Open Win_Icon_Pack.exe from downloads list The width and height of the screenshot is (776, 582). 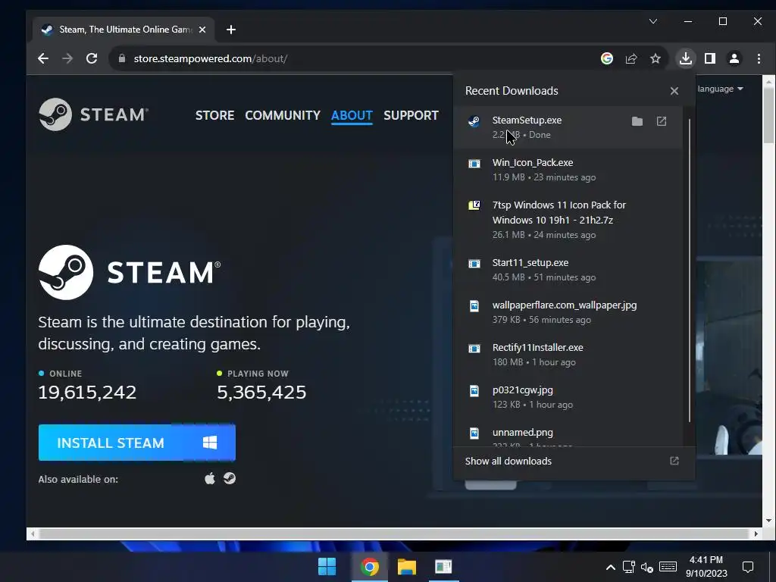coord(568,169)
